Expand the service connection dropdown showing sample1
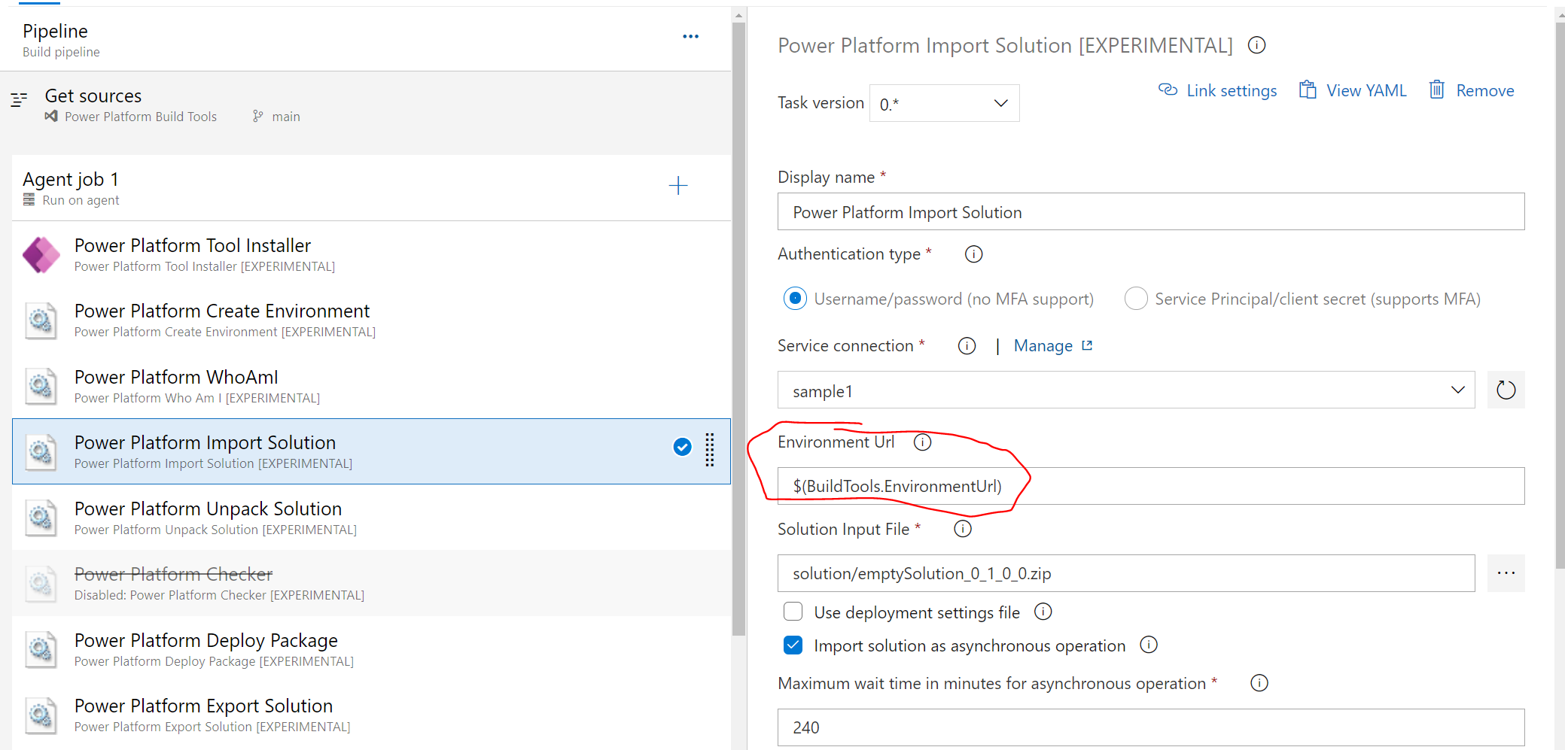Screen dimensions: 1565x750 (1457, 390)
